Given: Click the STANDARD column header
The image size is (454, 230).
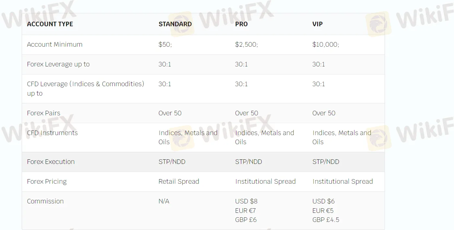Looking at the screenshot, I should (x=175, y=24).
